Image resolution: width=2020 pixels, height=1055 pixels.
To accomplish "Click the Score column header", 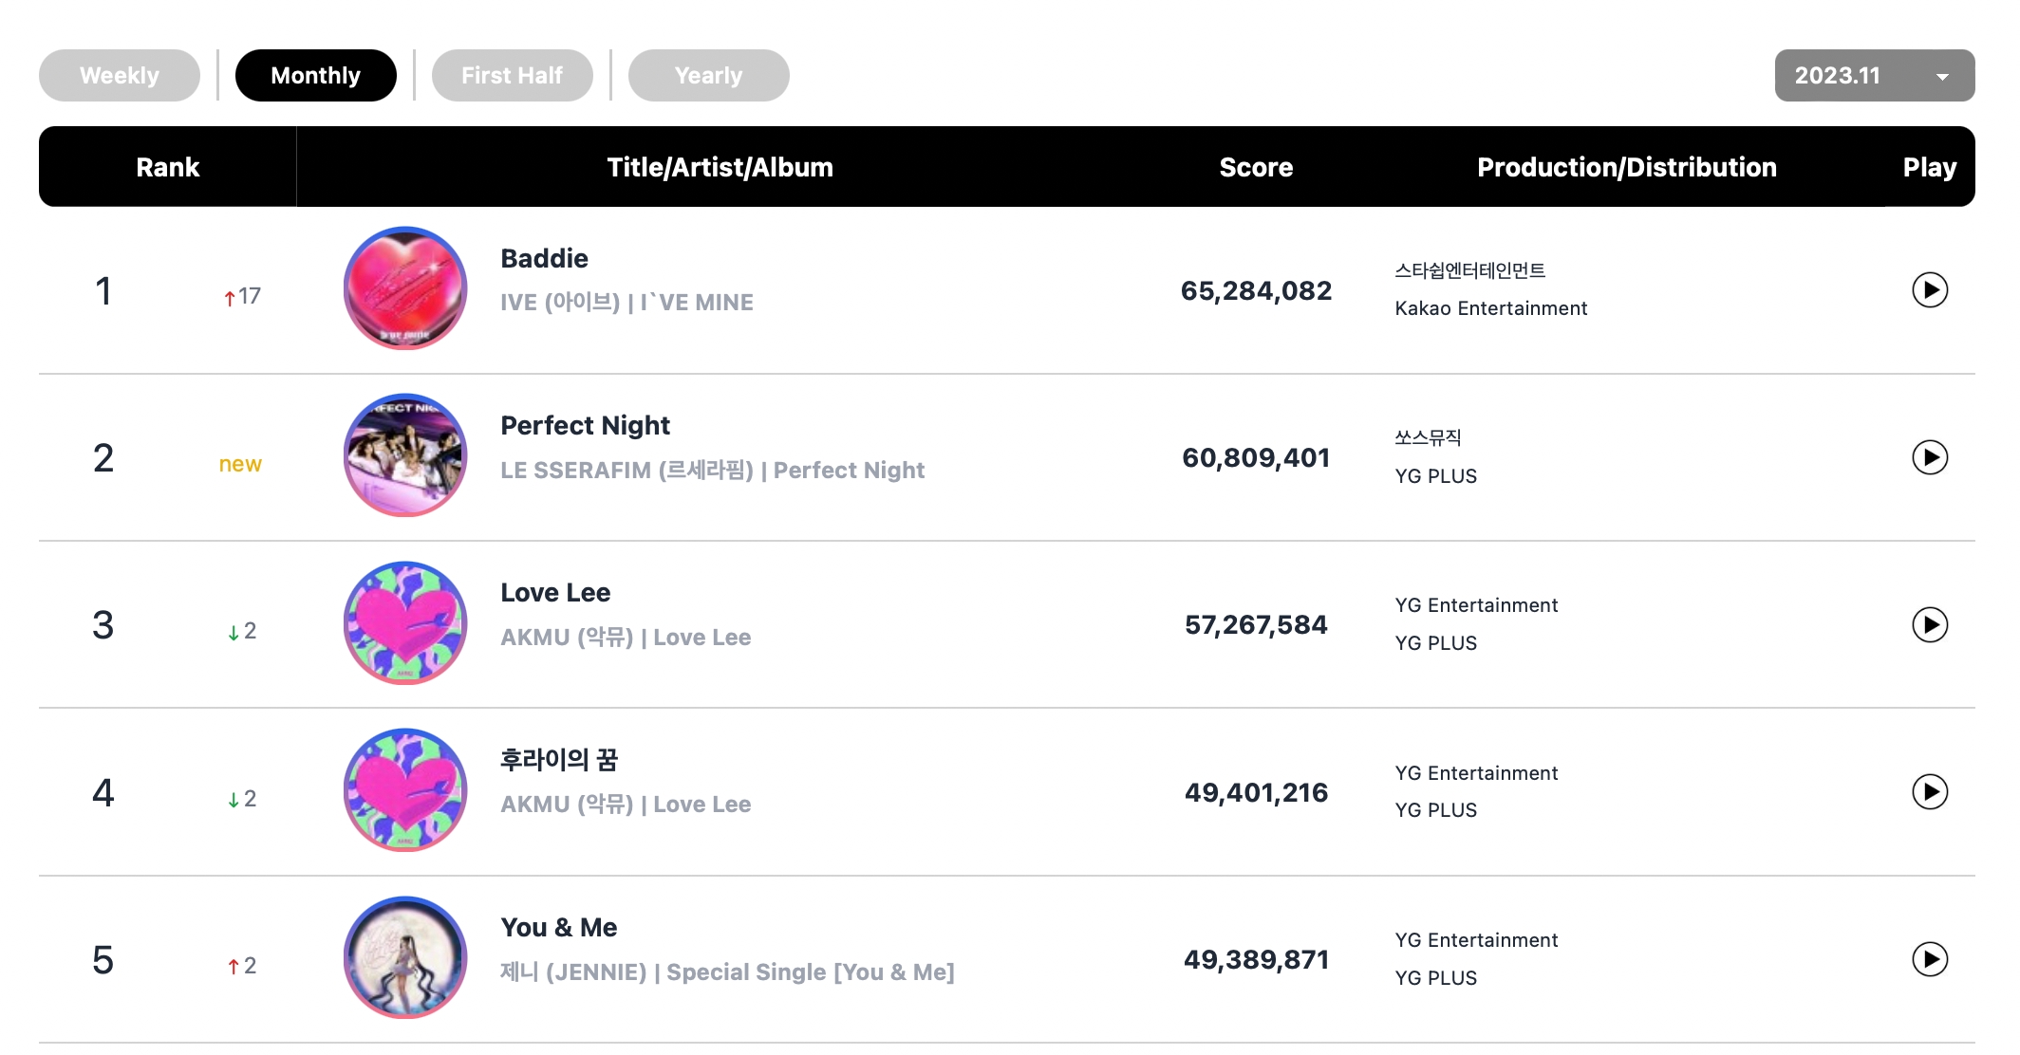I will coord(1255,167).
